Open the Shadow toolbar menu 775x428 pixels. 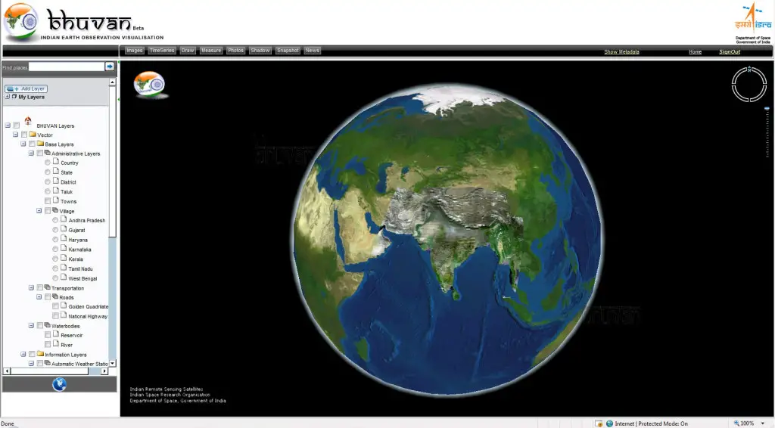point(260,51)
